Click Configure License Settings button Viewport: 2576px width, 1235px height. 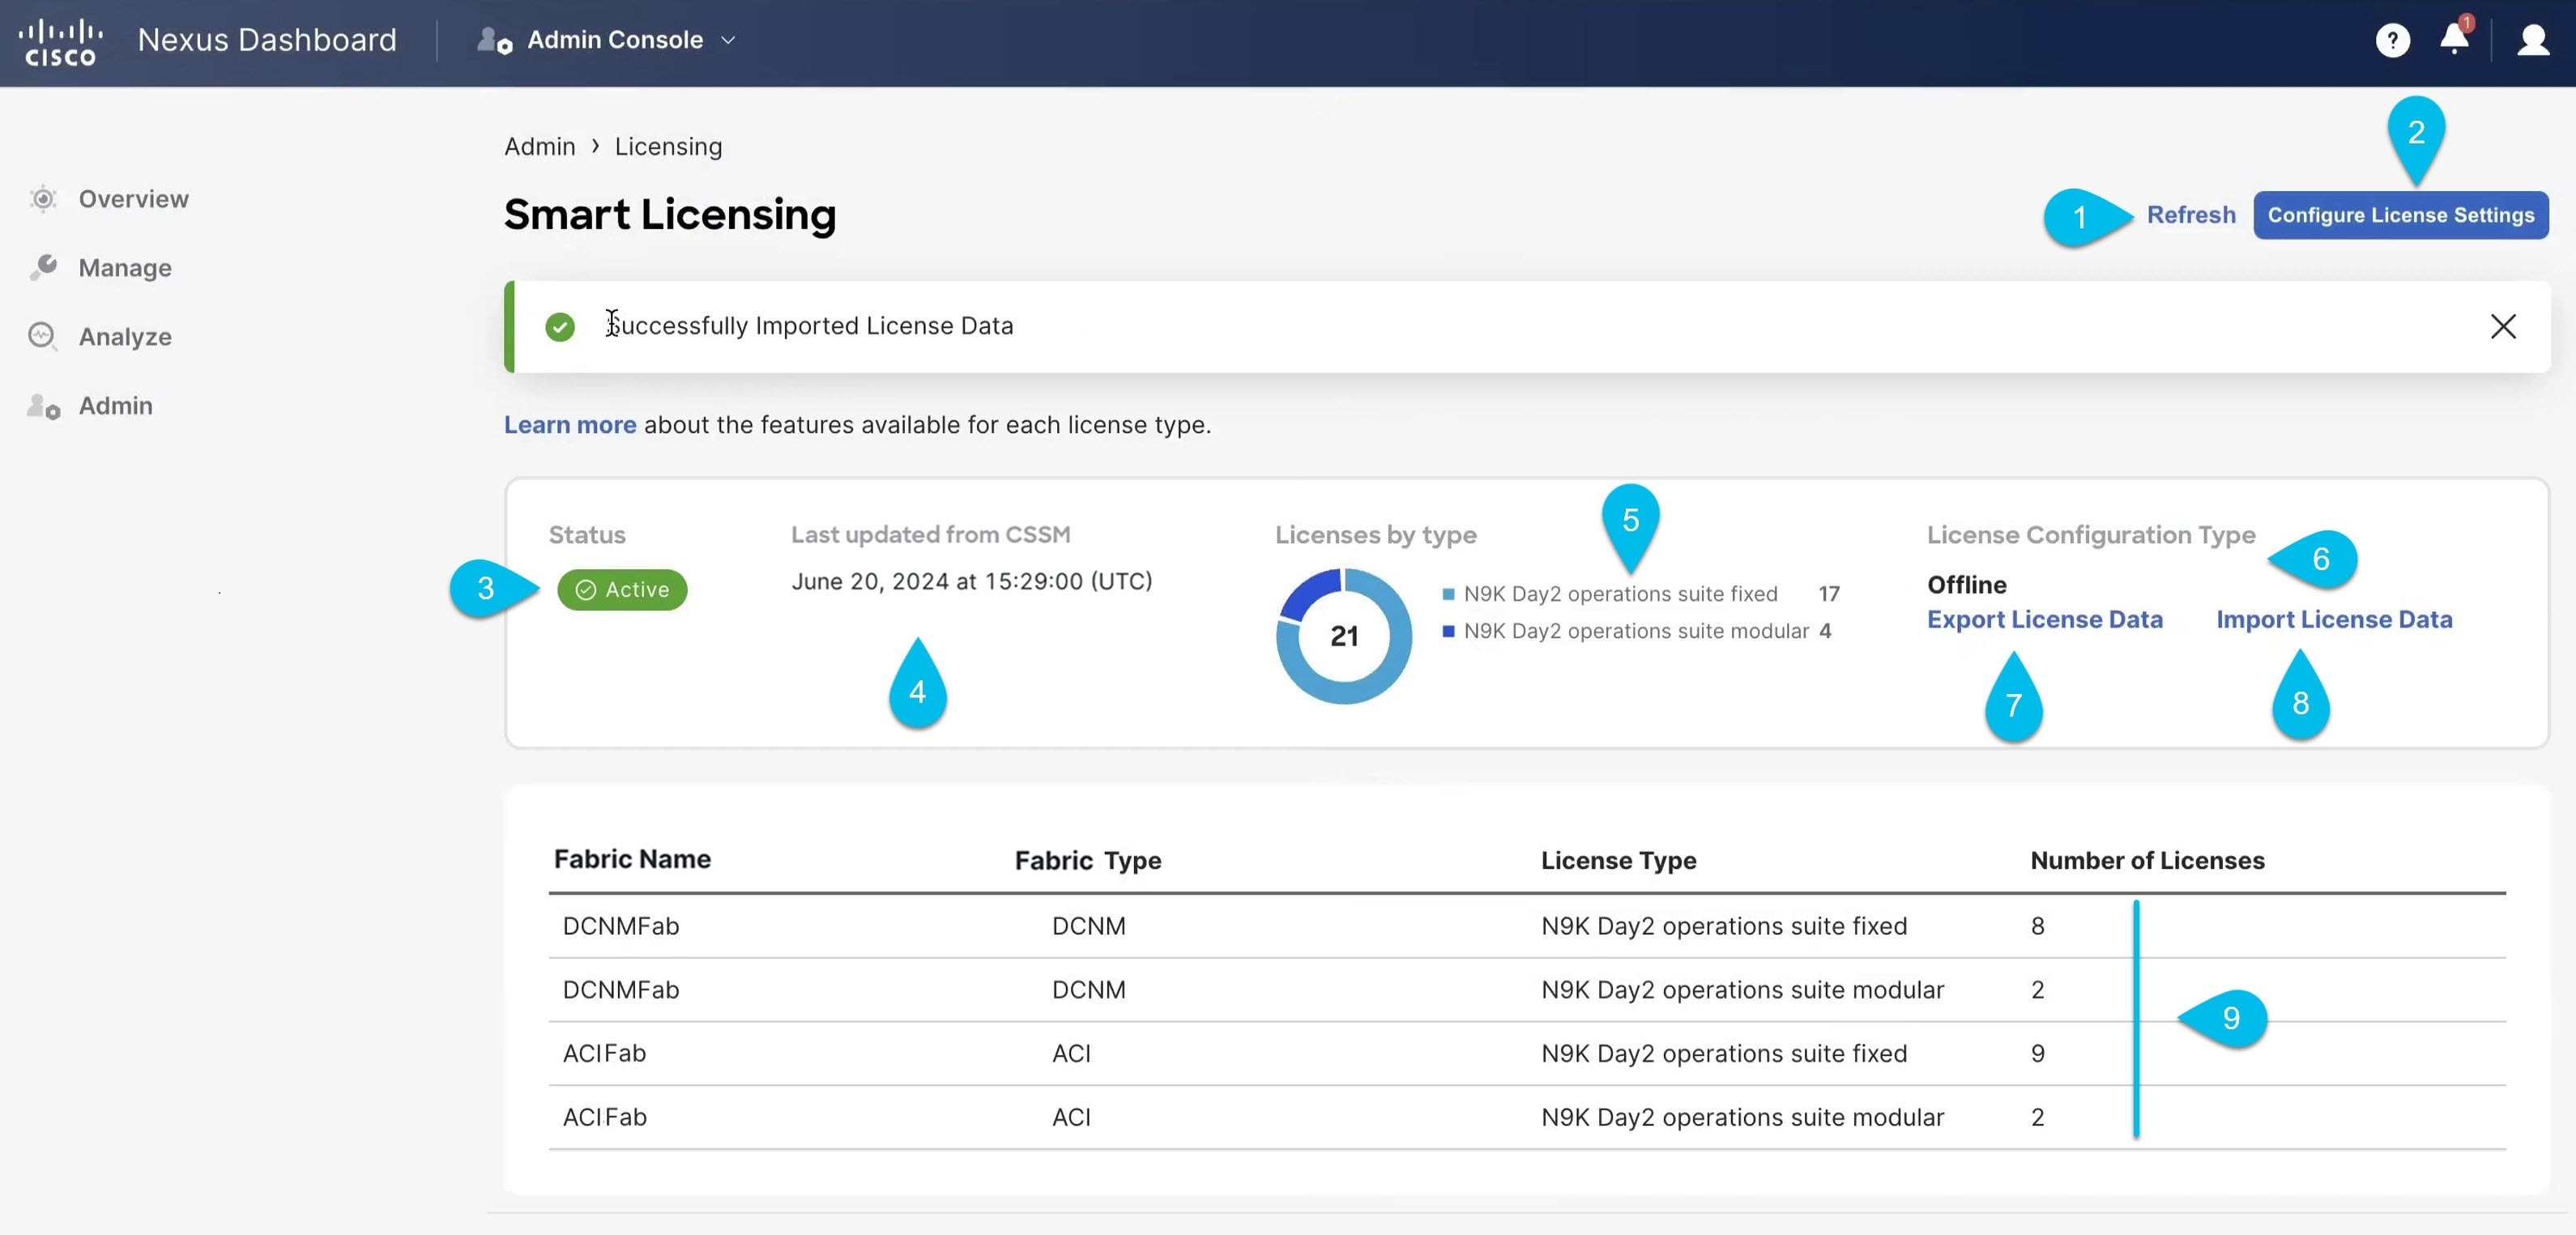tap(2400, 215)
